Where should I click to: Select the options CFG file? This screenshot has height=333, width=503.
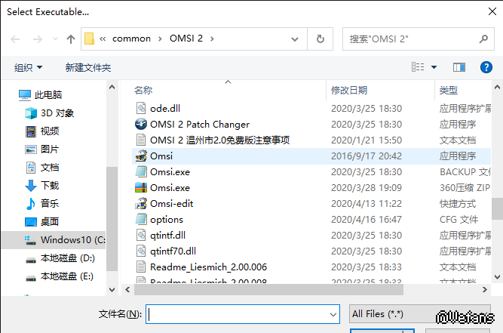311,219
